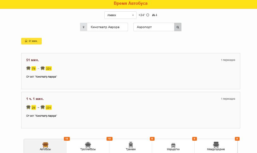257x153 pixels.
Task: Open the Ижевск city dropdown
Action: point(120,15)
